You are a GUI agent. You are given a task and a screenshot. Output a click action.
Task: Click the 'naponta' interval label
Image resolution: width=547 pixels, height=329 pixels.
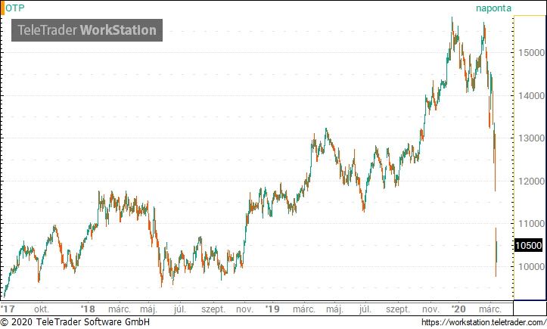tap(493, 8)
